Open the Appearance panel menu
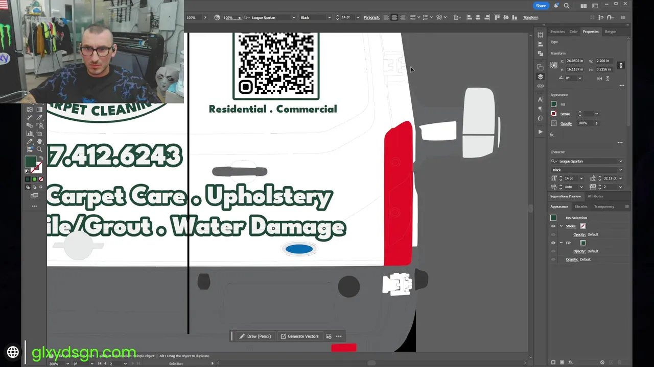 [x=627, y=206]
